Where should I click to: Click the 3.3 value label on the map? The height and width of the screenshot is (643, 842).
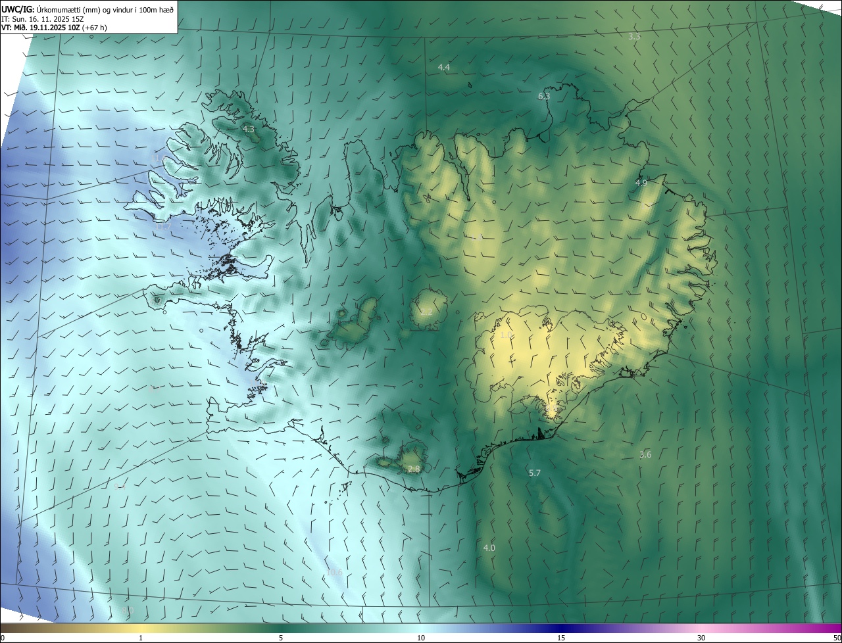634,37
